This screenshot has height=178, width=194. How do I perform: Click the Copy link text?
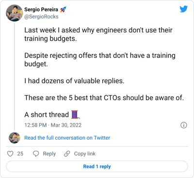[x=85, y=154]
